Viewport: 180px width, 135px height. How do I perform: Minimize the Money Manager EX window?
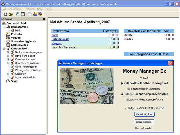click(x=166, y=4)
